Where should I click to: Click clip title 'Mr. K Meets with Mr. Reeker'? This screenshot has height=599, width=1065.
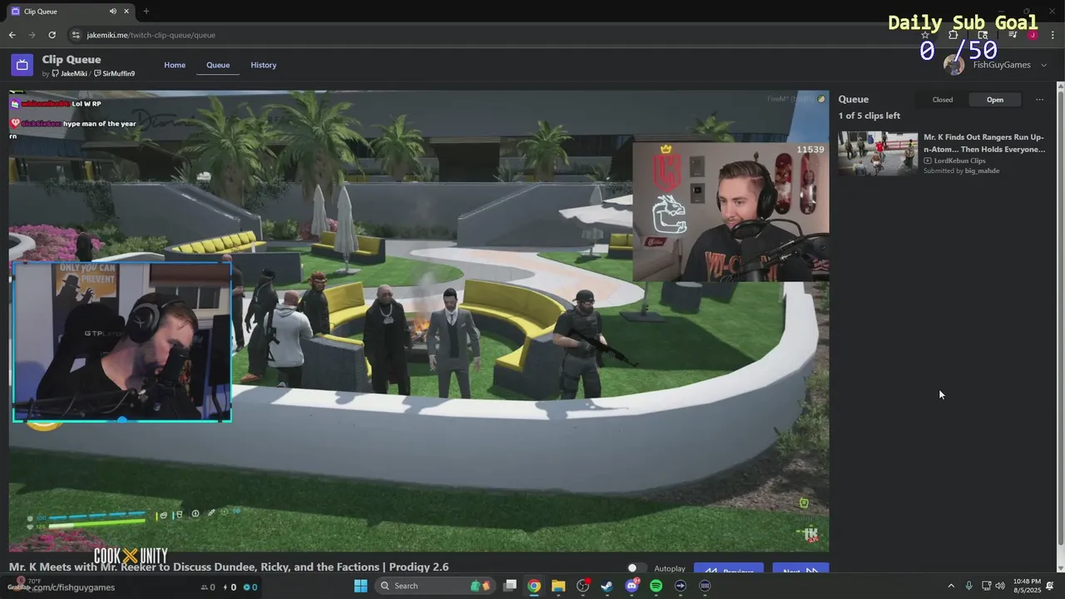click(x=229, y=567)
